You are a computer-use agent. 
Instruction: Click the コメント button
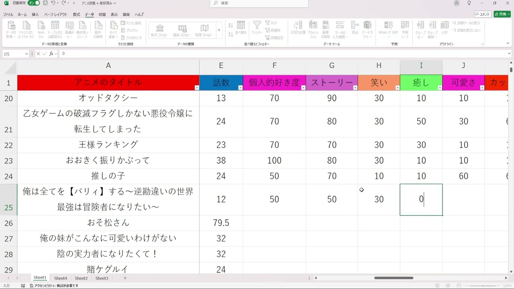tap(482, 14)
